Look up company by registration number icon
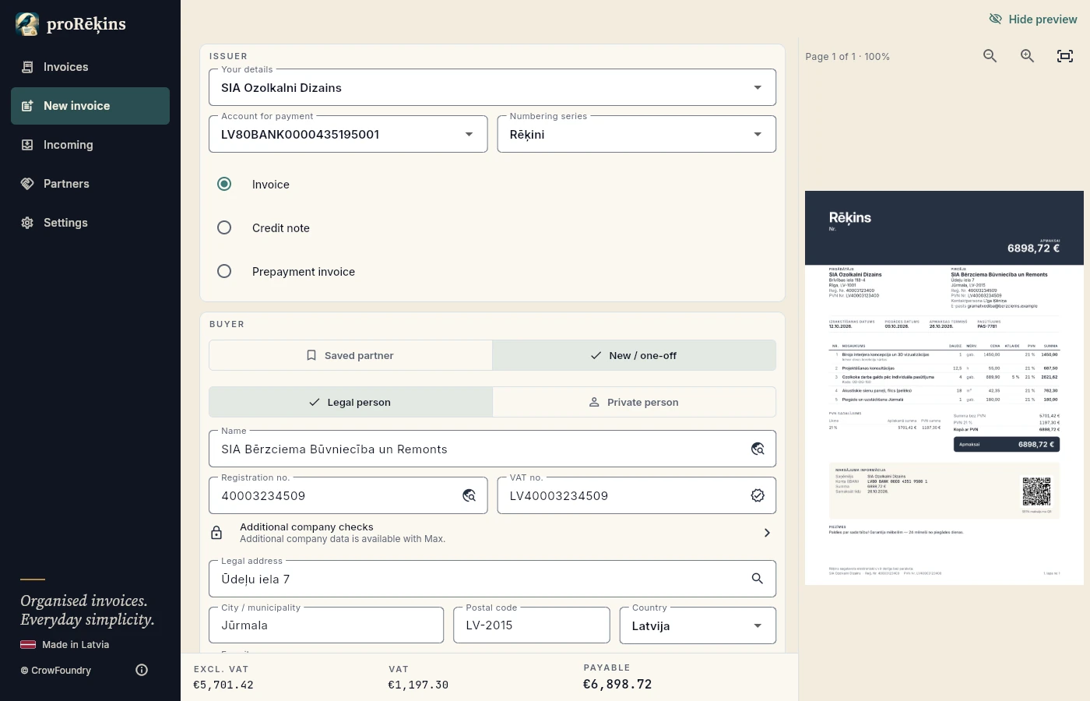This screenshot has height=701, width=1090. click(469, 496)
